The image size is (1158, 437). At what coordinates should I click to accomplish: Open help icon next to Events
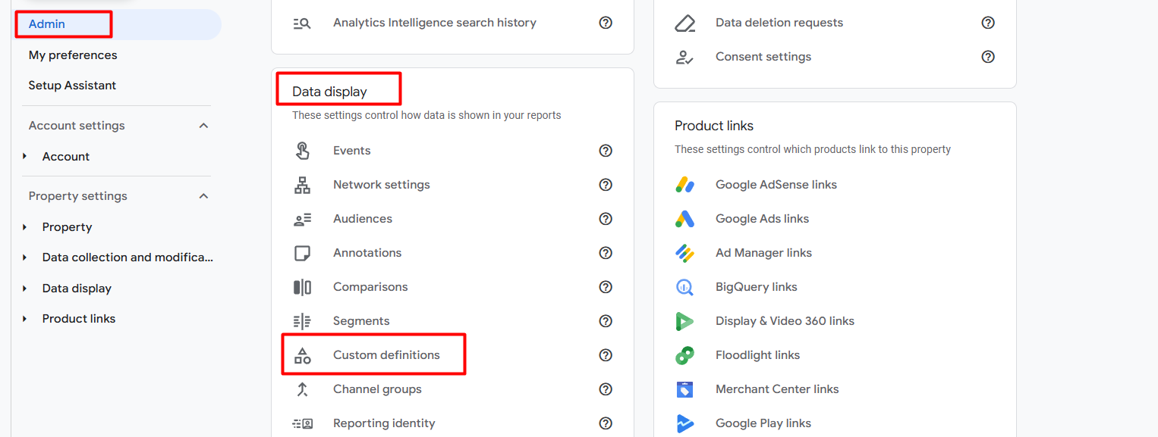coord(606,151)
